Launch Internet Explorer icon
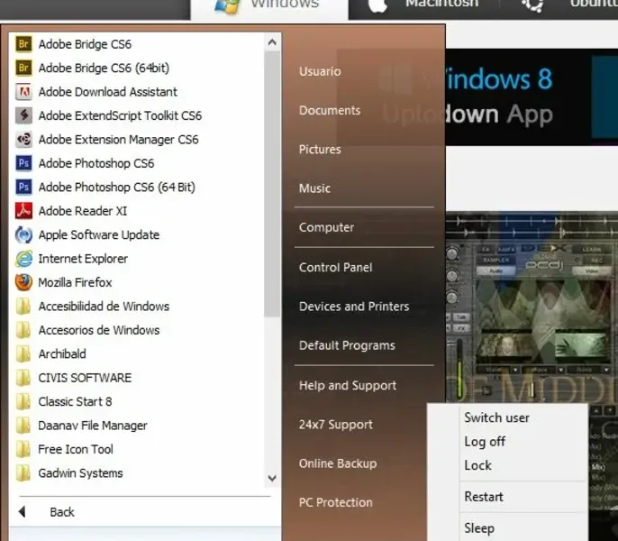 (23, 259)
